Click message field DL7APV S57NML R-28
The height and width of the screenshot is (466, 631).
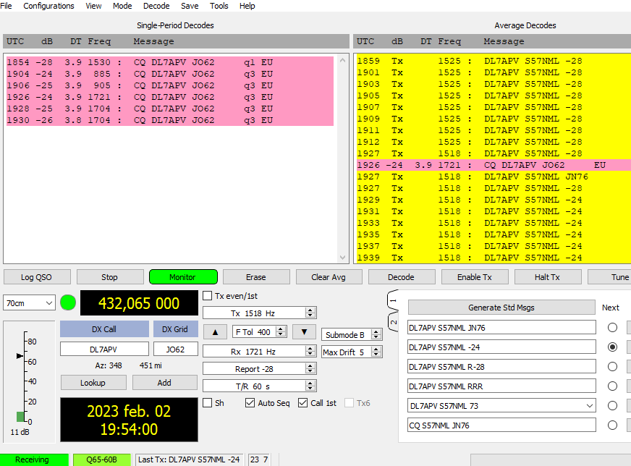pyautogui.click(x=501, y=367)
